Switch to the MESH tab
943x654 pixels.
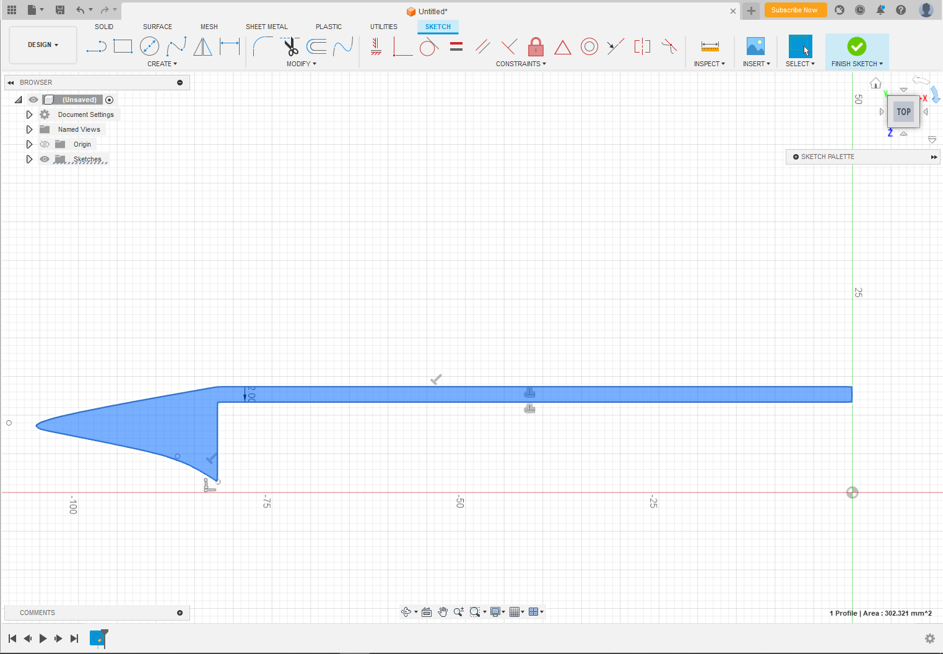pos(209,27)
